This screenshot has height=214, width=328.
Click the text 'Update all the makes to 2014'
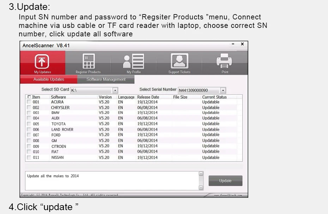pyautogui.click(x=53, y=176)
